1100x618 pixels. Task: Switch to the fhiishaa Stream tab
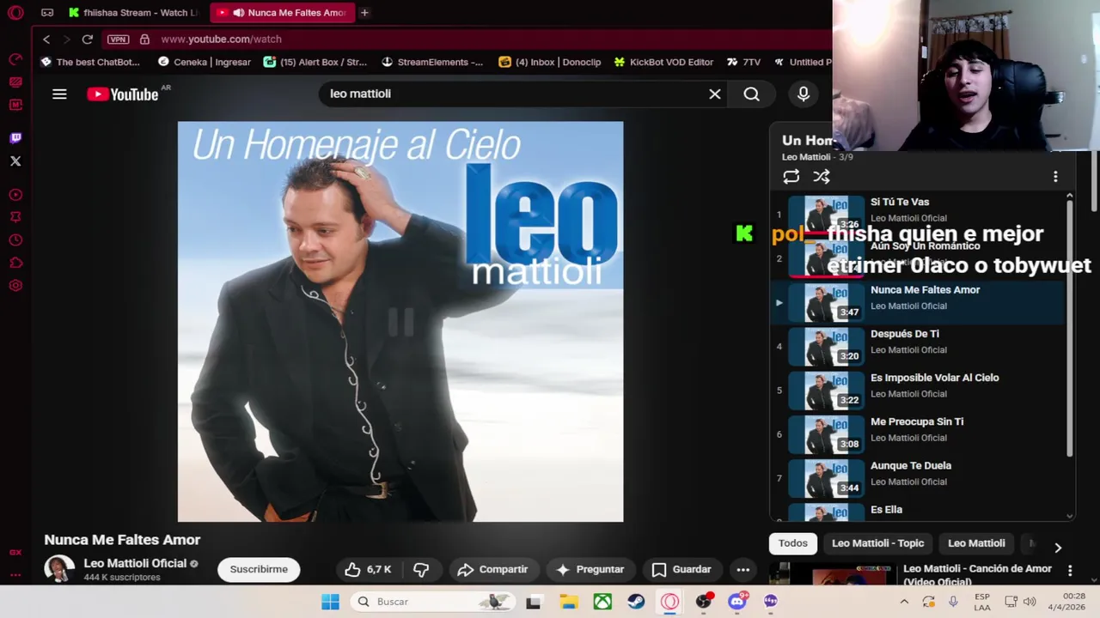133,13
